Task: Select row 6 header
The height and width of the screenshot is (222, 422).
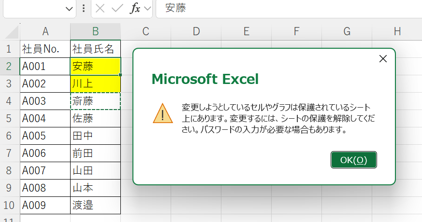Action: click(x=9, y=136)
